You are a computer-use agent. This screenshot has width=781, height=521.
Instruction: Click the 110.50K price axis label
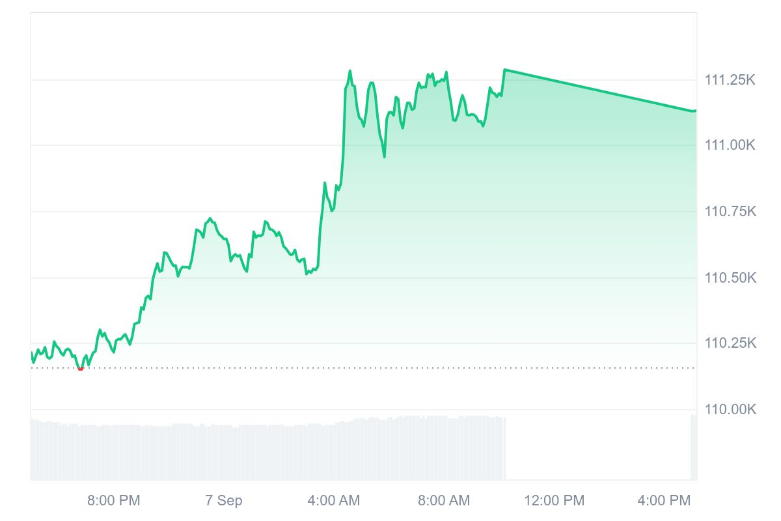tap(730, 278)
